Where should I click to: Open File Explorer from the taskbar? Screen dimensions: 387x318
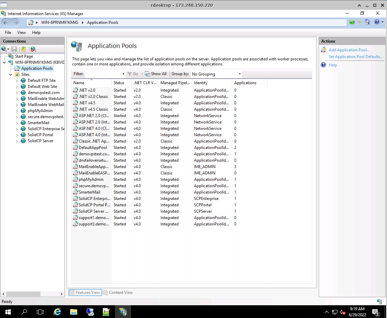(x=74, y=312)
